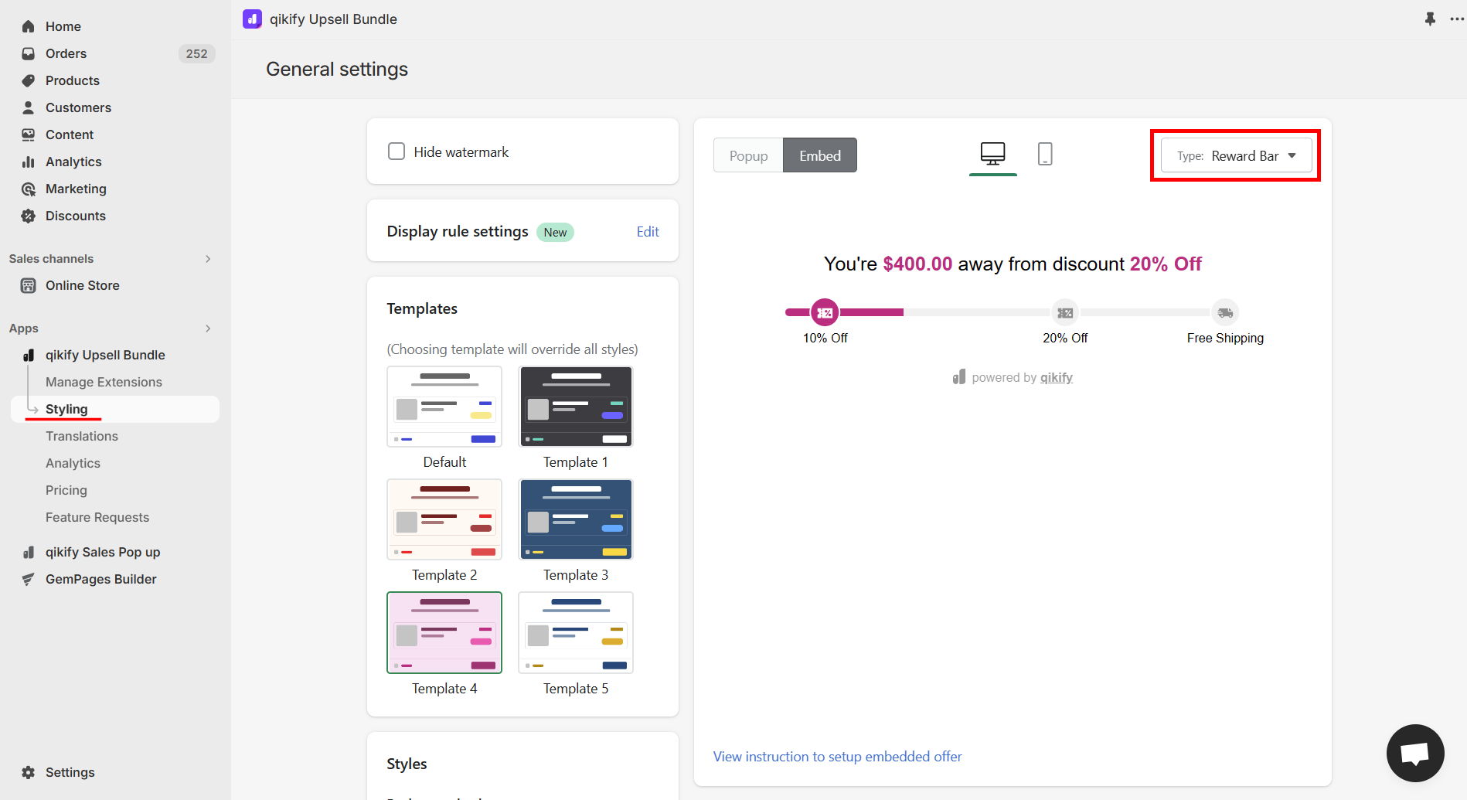This screenshot has width=1467, height=800.
Task: Open qikify Sales Pop up app
Action: [x=103, y=552]
